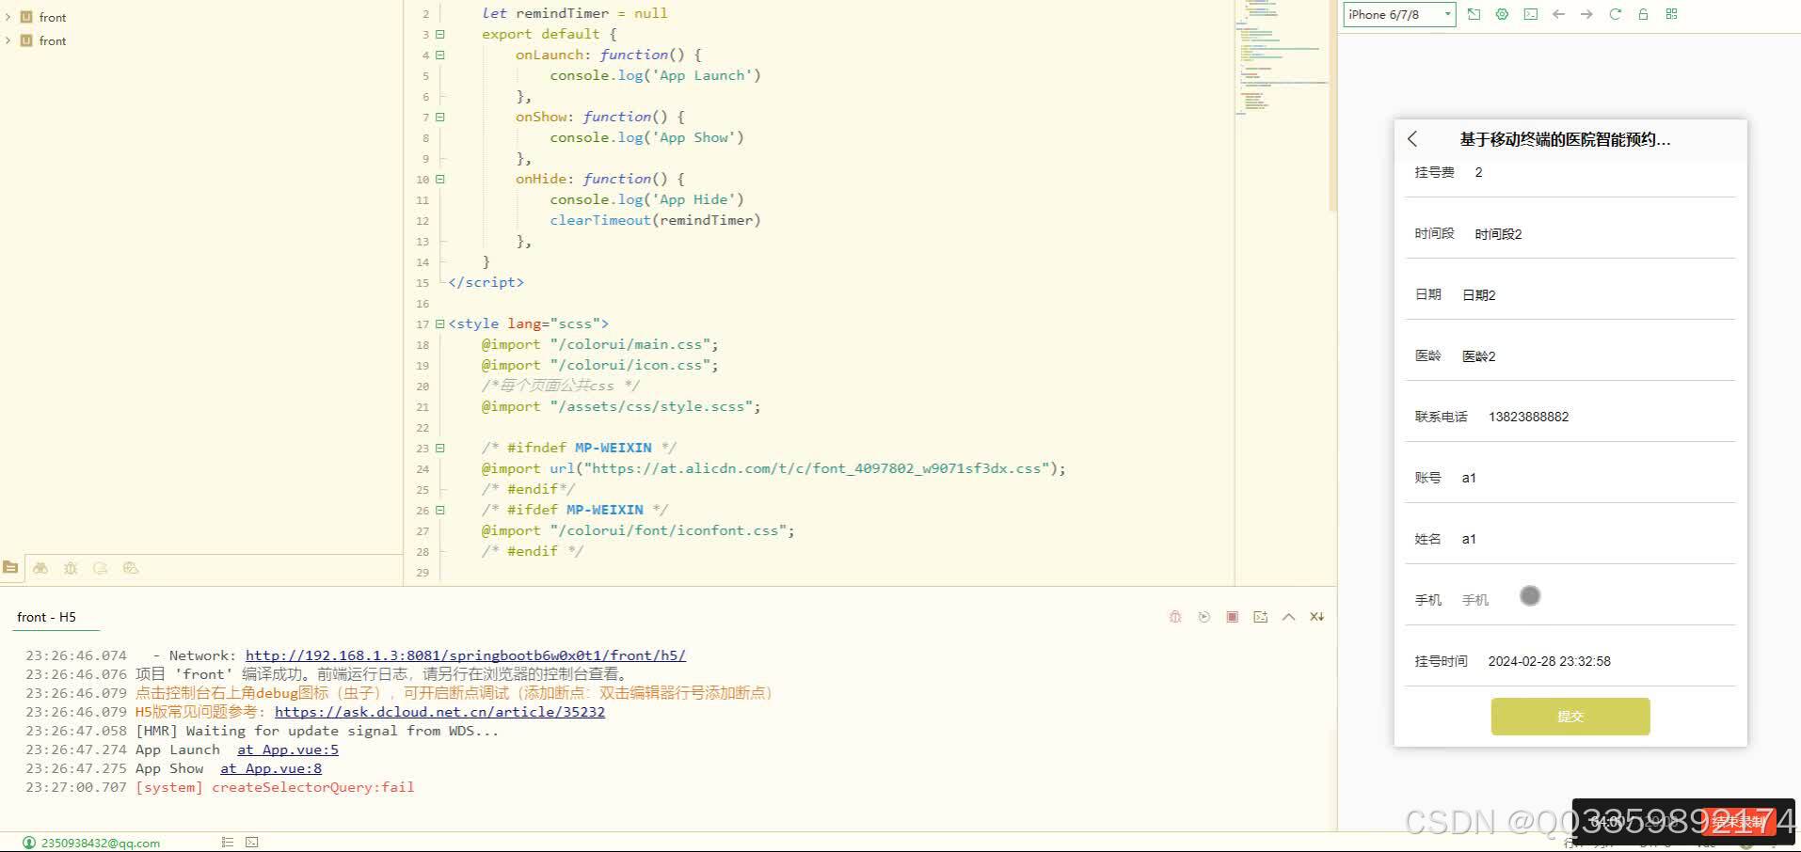Open the search binoculars icon in sidebar
Screen dimensions: 1801x852
(x=40, y=568)
